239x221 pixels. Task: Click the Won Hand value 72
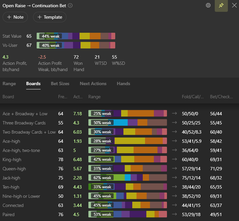pos(76,57)
